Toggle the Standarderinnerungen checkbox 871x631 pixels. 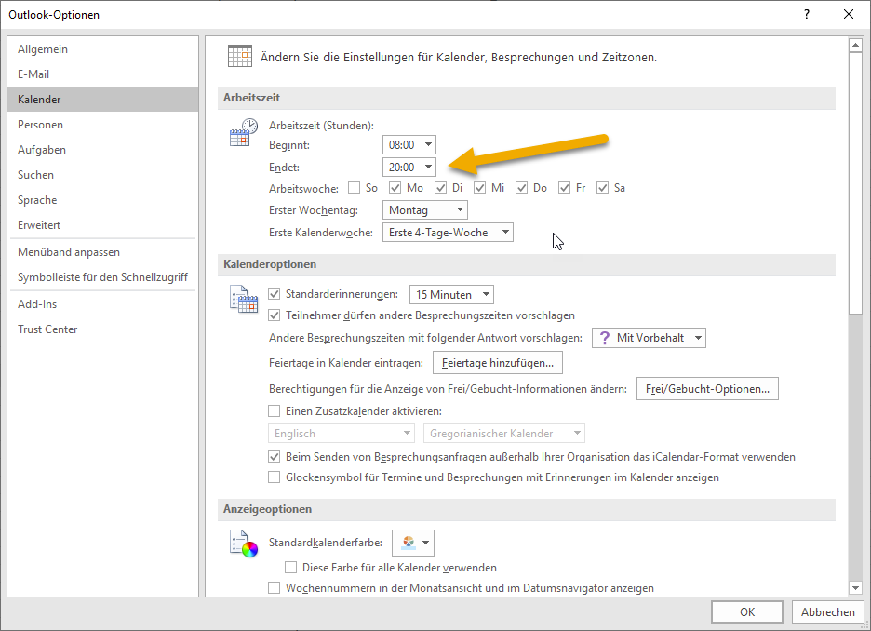point(274,293)
